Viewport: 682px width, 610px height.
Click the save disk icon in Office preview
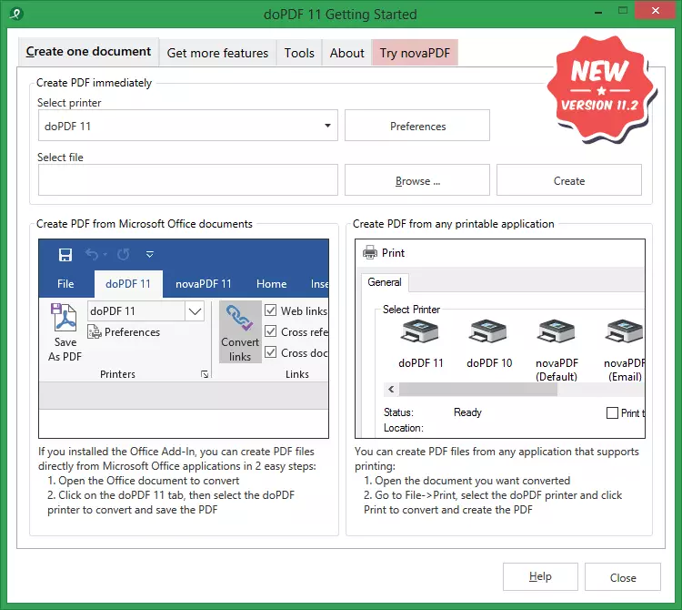click(65, 255)
